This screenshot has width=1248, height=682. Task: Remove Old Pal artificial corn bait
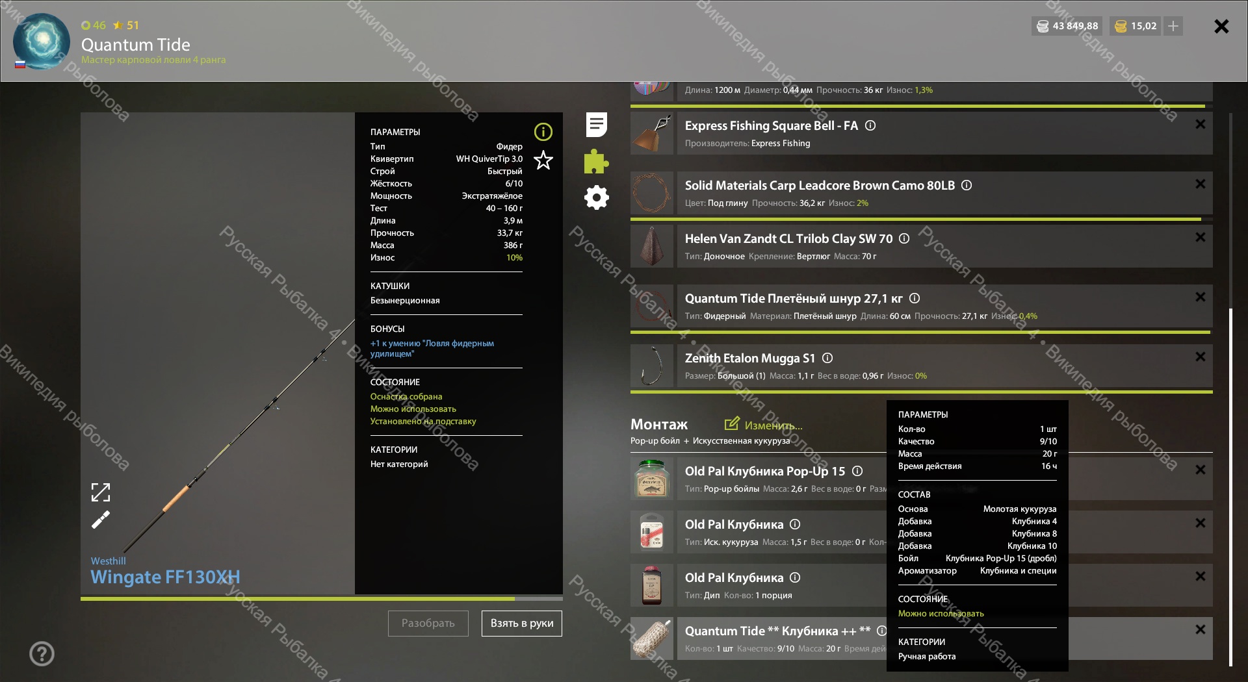pyautogui.click(x=1201, y=523)
